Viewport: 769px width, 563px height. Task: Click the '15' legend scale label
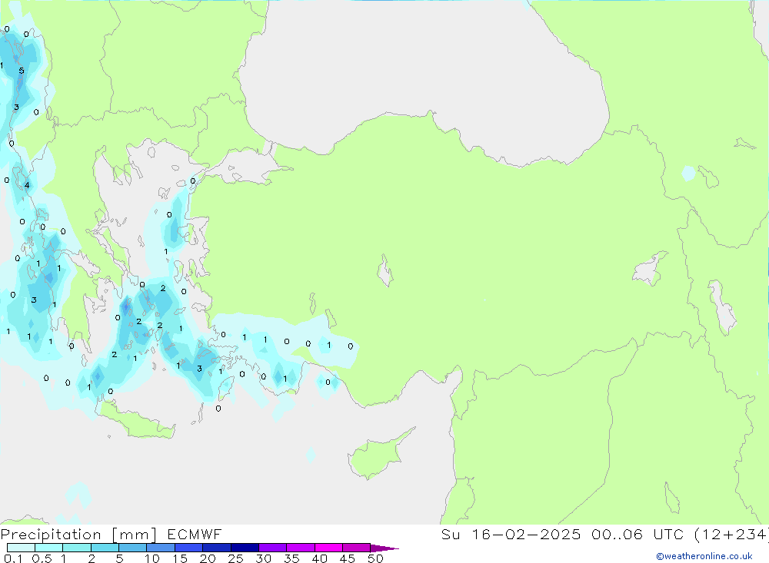tap(180, 558)
